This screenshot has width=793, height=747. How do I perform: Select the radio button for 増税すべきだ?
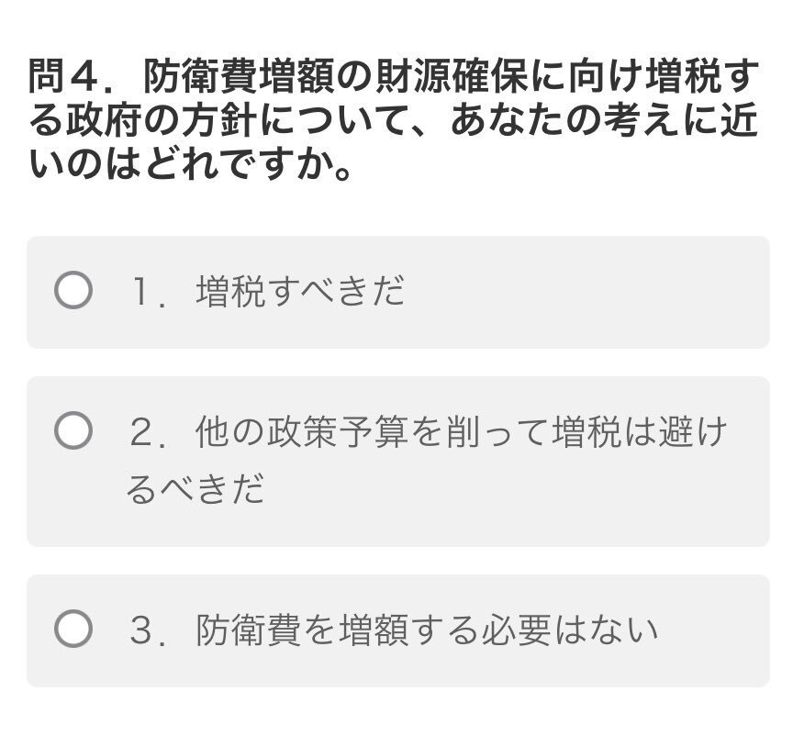pyautogui.click(x=73, y=290)
